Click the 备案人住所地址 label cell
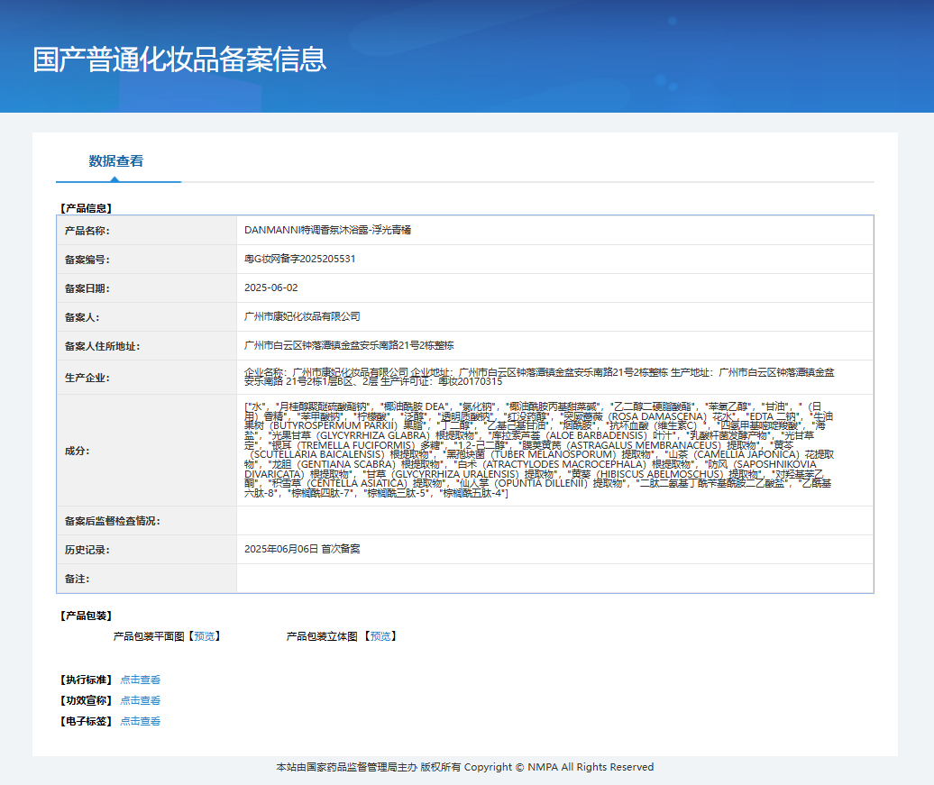Image resolution: width=934 pixels, height=785 pixels. (147, 346)
